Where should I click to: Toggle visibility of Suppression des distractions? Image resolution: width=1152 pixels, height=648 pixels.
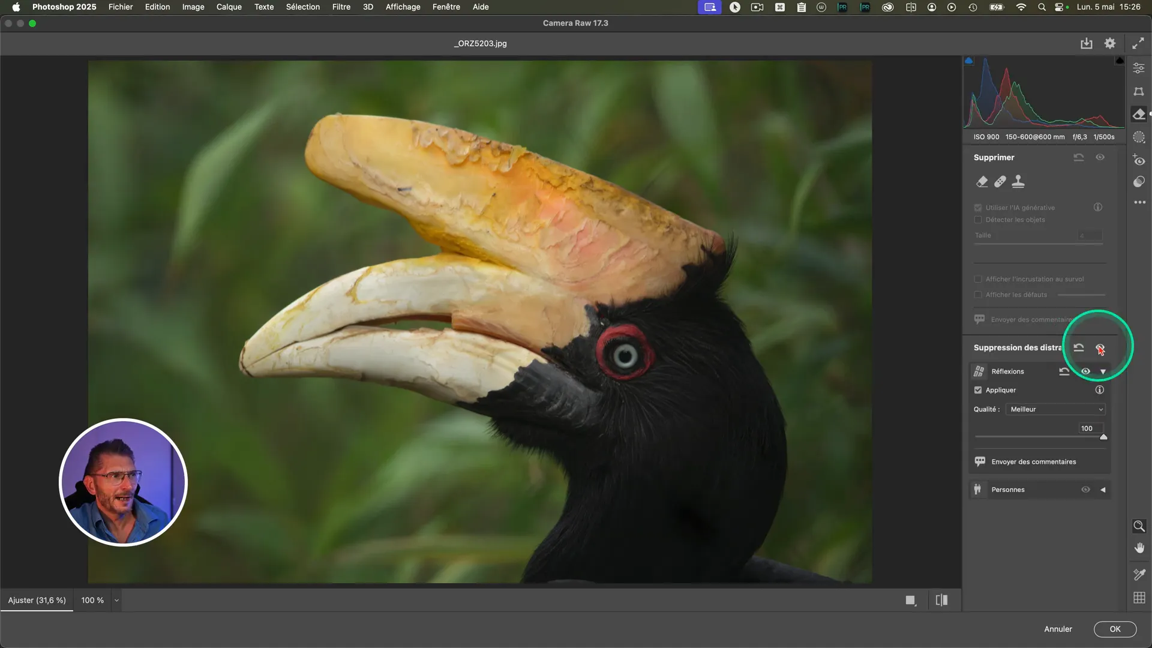click(1100, 347)
